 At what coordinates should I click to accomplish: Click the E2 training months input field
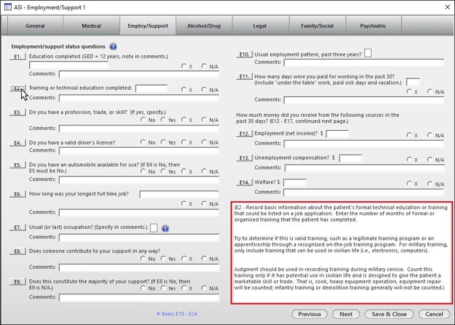click(151, 88)
